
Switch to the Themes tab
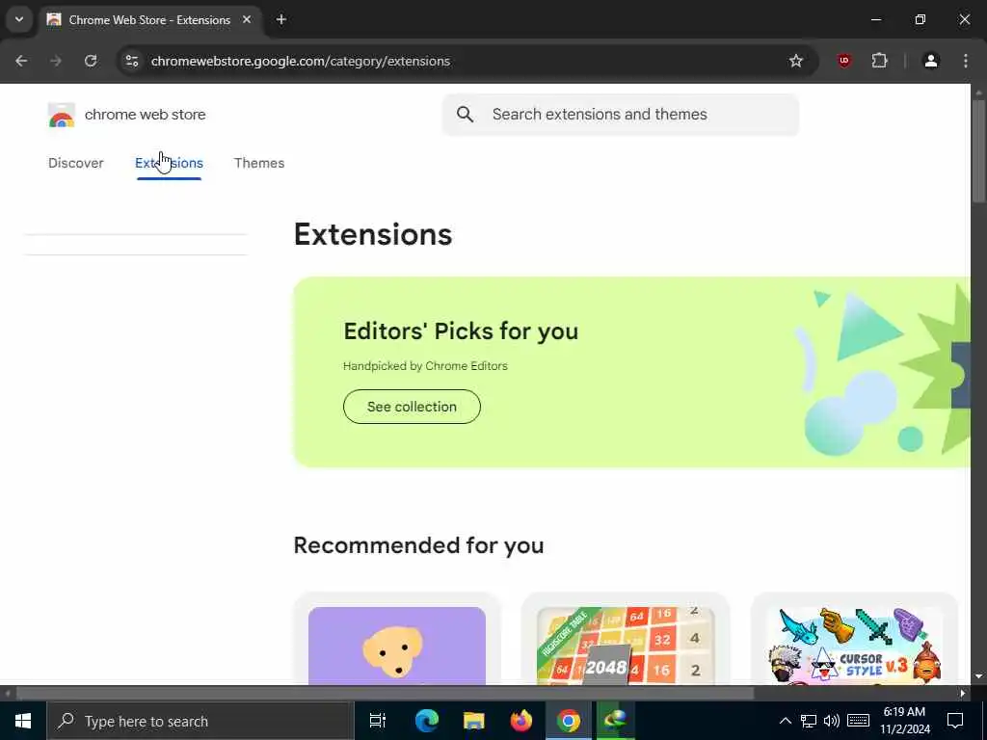[x=259, y=163]
